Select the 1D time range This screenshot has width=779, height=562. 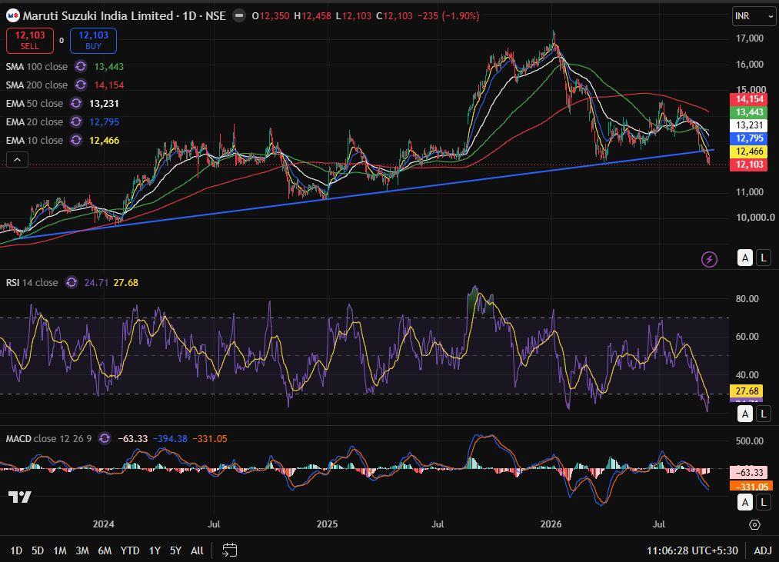click(x=16, y=550)
